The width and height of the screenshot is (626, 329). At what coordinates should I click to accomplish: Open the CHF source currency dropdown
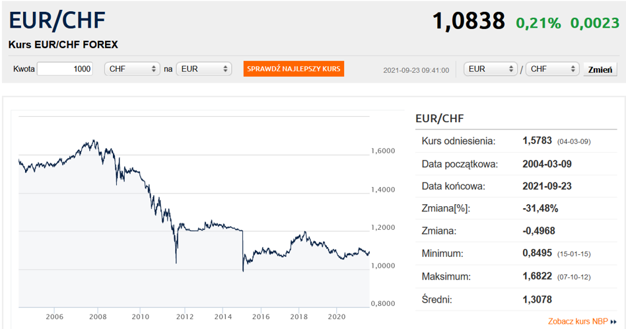132,69
